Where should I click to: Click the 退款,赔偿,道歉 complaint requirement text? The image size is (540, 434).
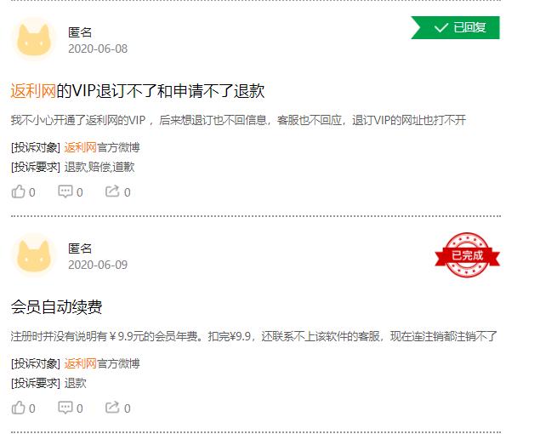(x=99, y=167)
